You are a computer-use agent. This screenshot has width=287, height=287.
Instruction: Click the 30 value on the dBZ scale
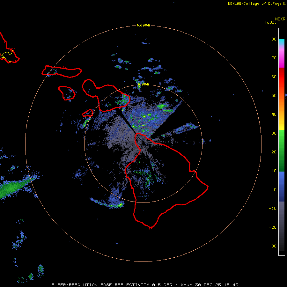click(274, 133)
